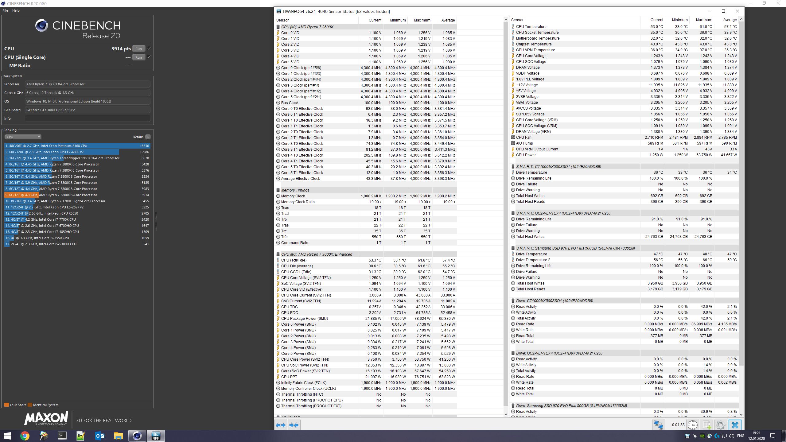Click the left sensor panel's vertical scrollbar
The image size is (786, 442).
[506, 215]
